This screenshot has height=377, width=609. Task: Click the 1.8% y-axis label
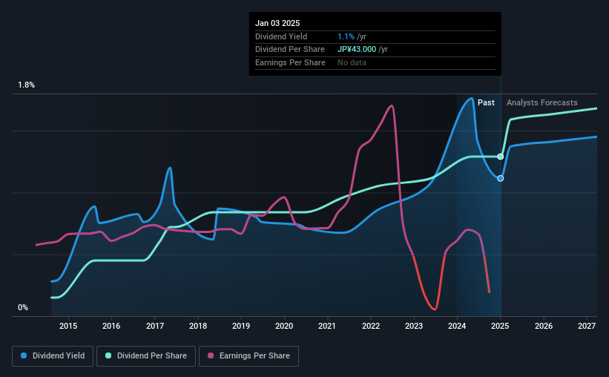(x=27, y=85)
